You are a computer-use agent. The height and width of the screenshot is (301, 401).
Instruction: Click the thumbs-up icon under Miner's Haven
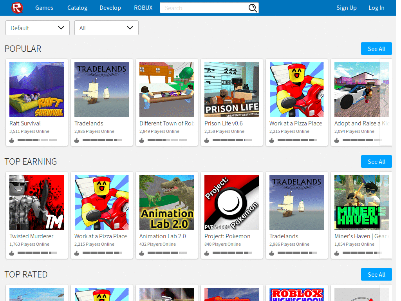coord(336,253)
